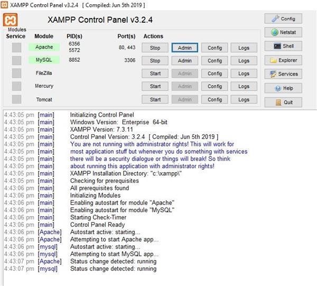Click the Tomcat module name

44,99
